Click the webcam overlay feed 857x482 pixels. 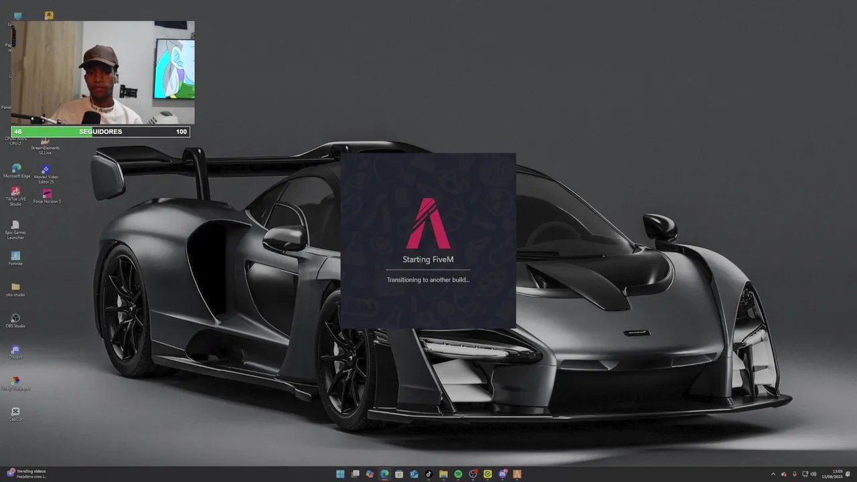click(103, 73)
